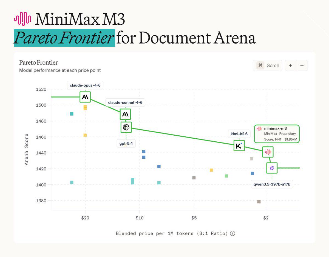Click the minimax-m3 tooltip card
The image size is (329, 257).
277,134
